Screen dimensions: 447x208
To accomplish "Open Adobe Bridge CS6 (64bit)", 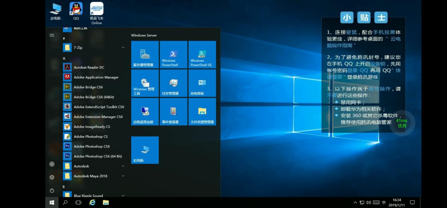I will 94,97.
